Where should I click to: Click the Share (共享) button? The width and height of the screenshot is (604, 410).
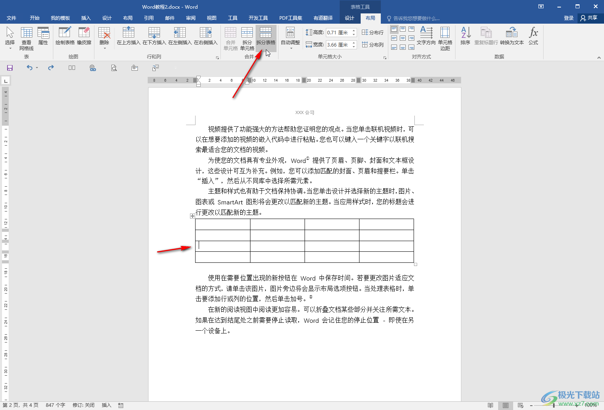point(589,18)
